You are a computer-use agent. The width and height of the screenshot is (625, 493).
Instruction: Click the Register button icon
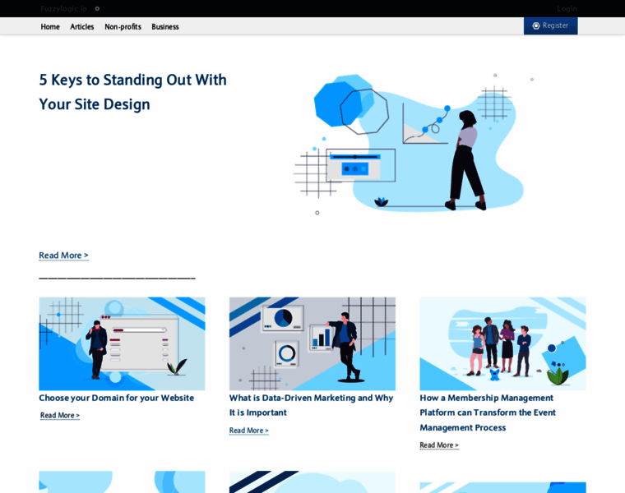(x=536, y=25)
